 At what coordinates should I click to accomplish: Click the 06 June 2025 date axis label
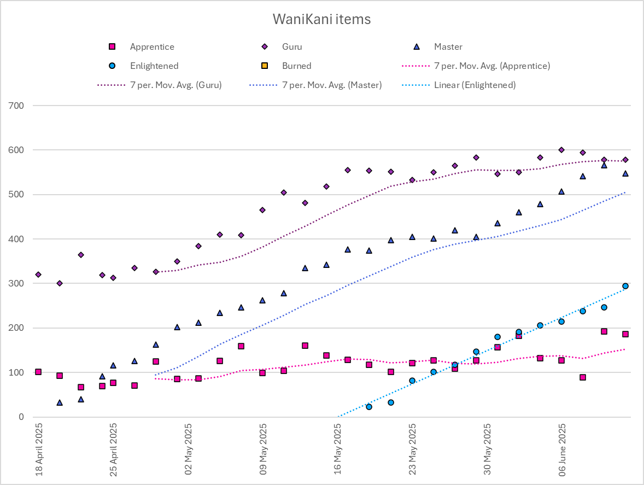[562, 449]
